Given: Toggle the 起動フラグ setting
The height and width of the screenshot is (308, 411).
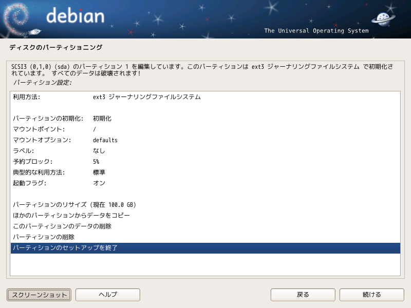Looking at the screenshot, I should [x=205, y=183].
